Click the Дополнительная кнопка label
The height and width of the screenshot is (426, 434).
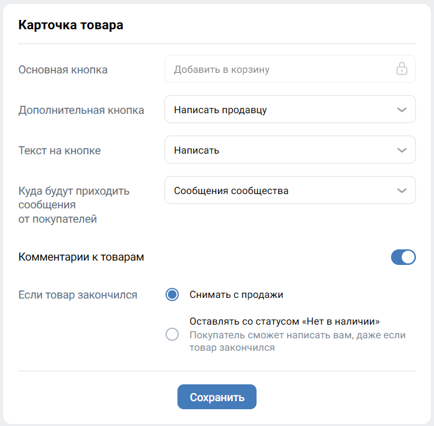pos(82,110)
